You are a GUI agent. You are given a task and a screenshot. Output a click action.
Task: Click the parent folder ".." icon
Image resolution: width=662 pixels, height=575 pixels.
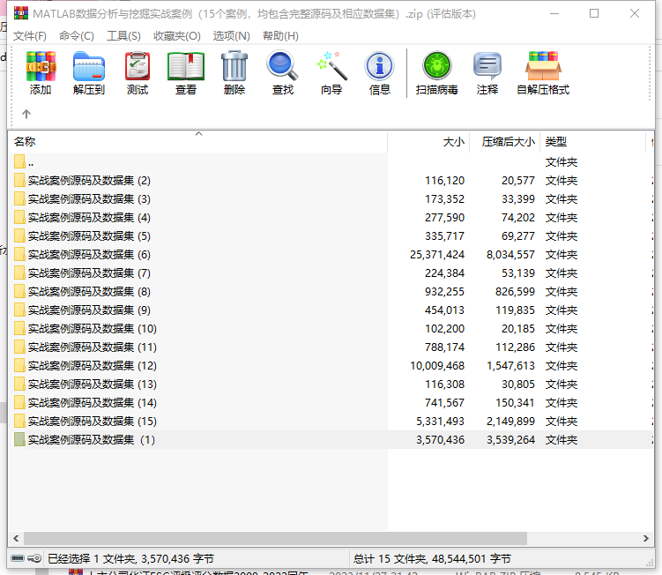pos(19,161)
